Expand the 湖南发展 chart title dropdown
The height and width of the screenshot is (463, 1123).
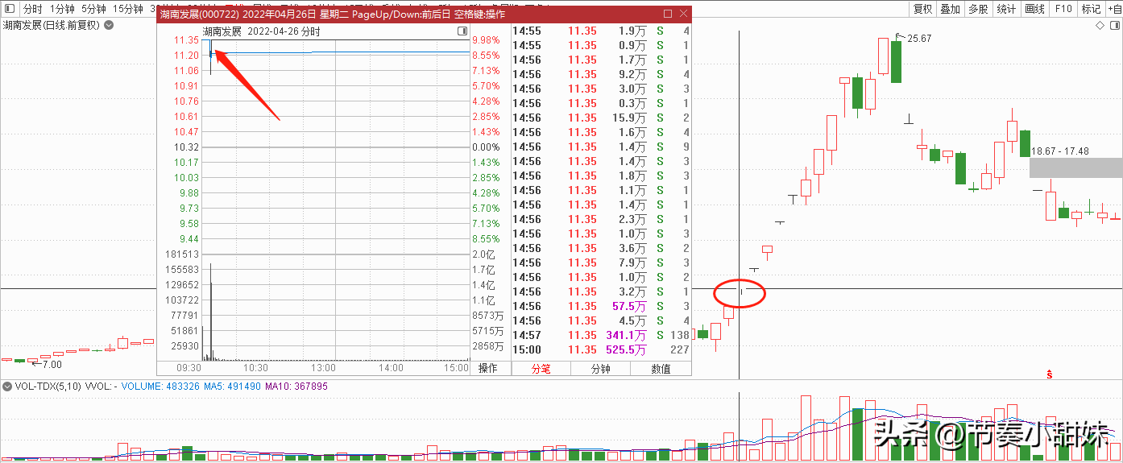[x=109, y=25]
